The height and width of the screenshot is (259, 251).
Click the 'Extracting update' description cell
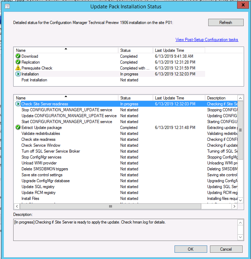(x=222, y=128)
